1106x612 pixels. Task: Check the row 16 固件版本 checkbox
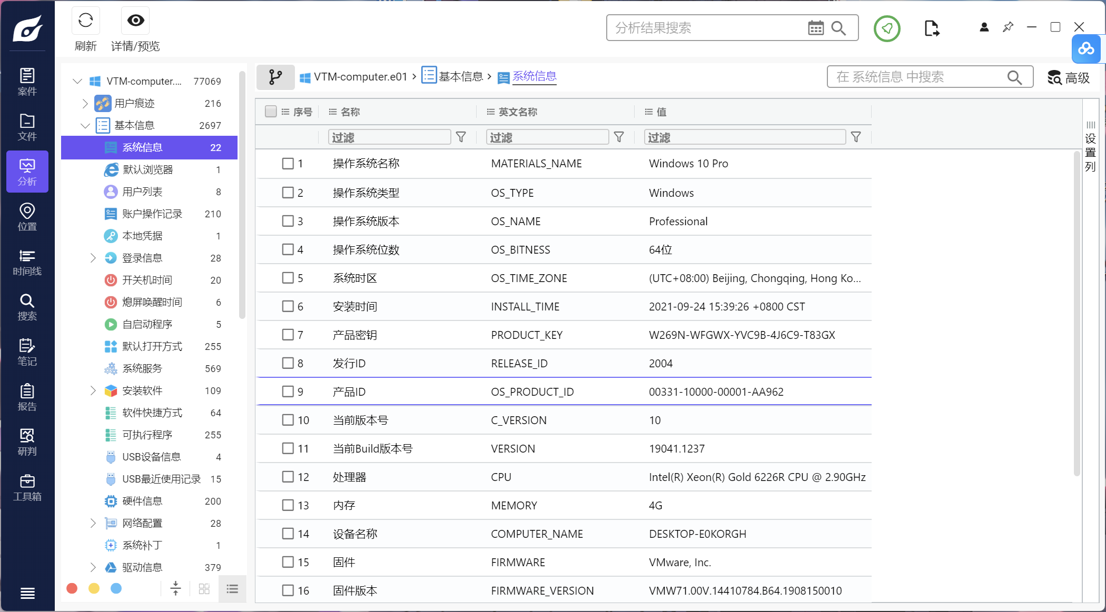(288, 590)
